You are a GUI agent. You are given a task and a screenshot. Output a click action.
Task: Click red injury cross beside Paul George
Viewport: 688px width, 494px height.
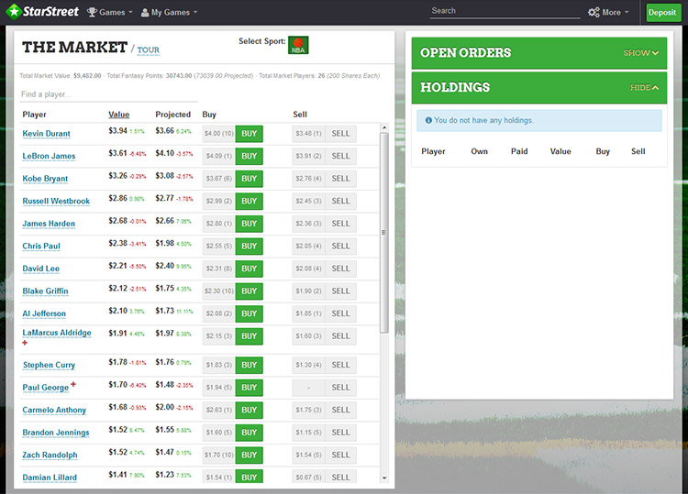(x=73, y=384)
